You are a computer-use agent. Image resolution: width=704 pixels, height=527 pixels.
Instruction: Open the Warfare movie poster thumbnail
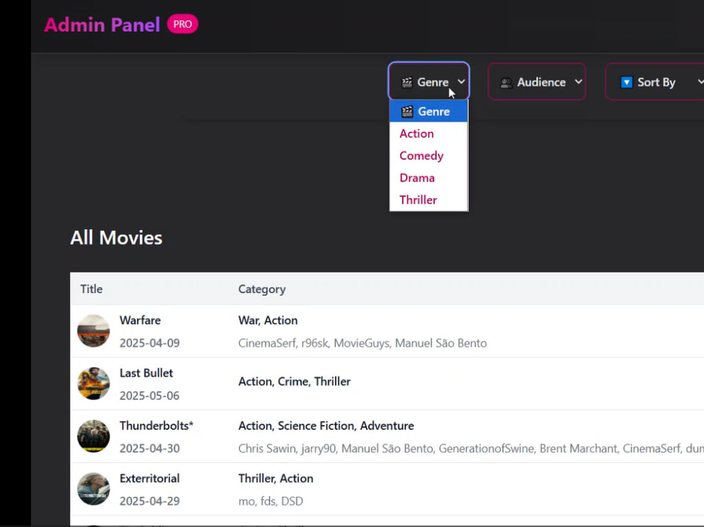coord(94,331)
